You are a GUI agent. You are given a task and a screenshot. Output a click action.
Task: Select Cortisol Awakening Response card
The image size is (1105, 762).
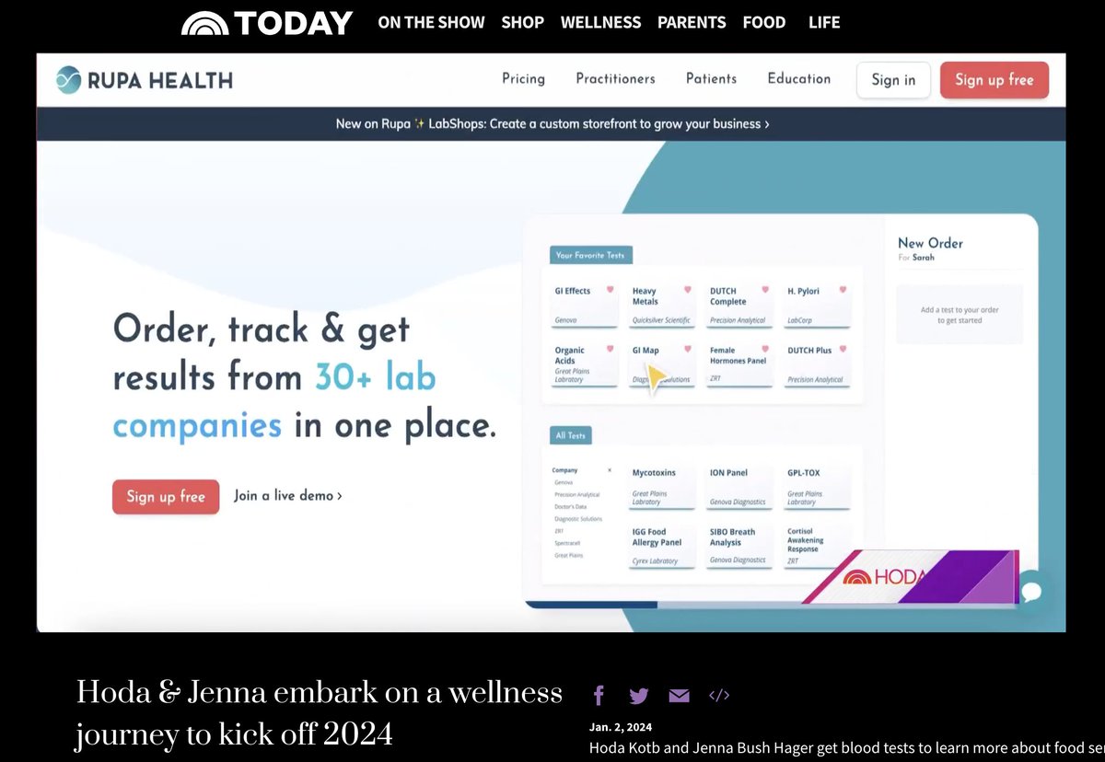click(x=818, y=547)
